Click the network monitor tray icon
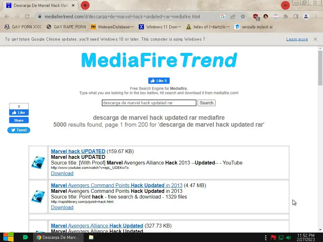Screen dimensions: 323x242 pyautogui.click(x=281, y=238)
